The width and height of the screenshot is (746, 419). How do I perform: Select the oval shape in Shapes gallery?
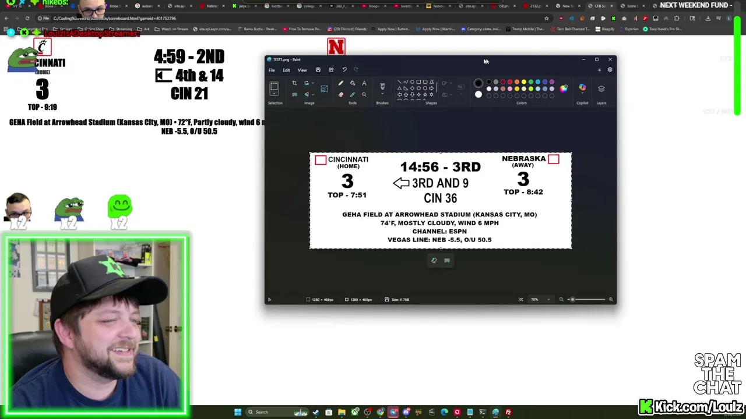[412, 82]
